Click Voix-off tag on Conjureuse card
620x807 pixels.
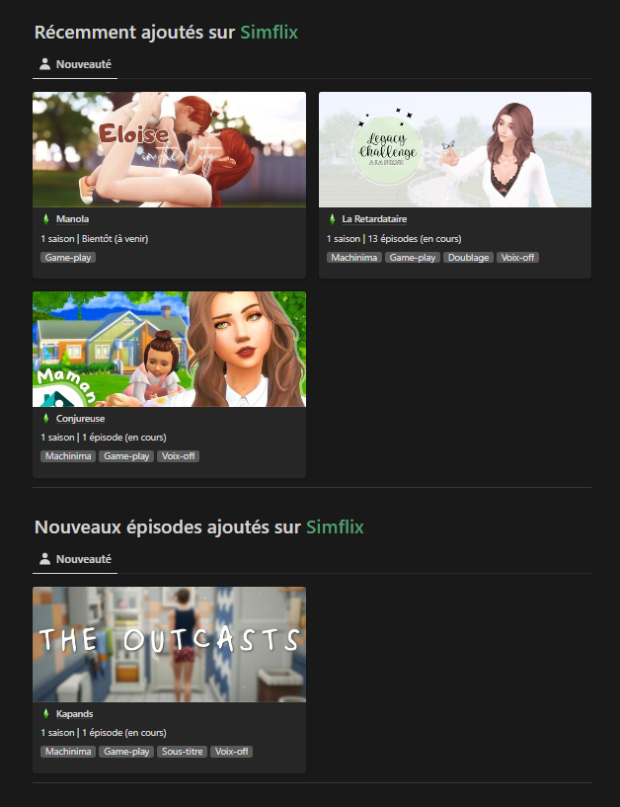click(x=178, y=456)
